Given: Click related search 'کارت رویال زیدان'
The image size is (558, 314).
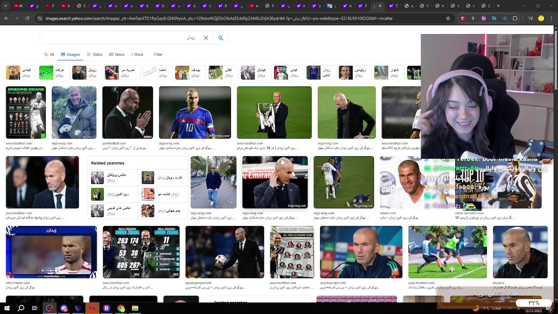Looking at the screenshot, I should [163, 177].
